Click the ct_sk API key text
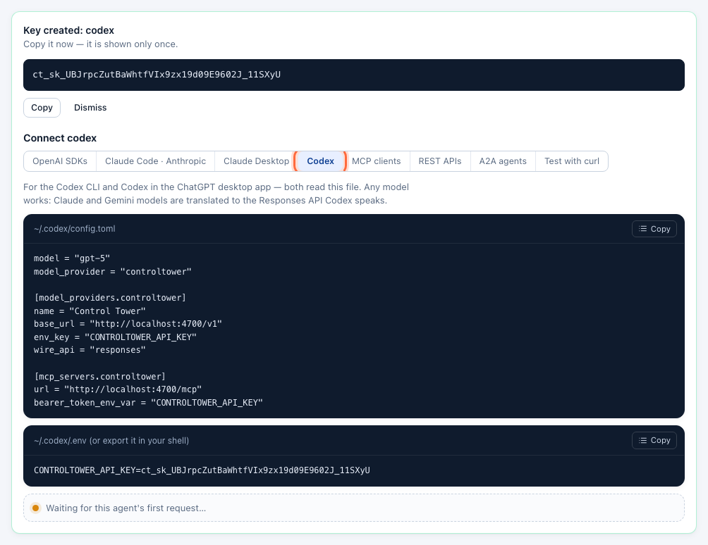This screenshot has width=708, height=545. click(157, 75)
